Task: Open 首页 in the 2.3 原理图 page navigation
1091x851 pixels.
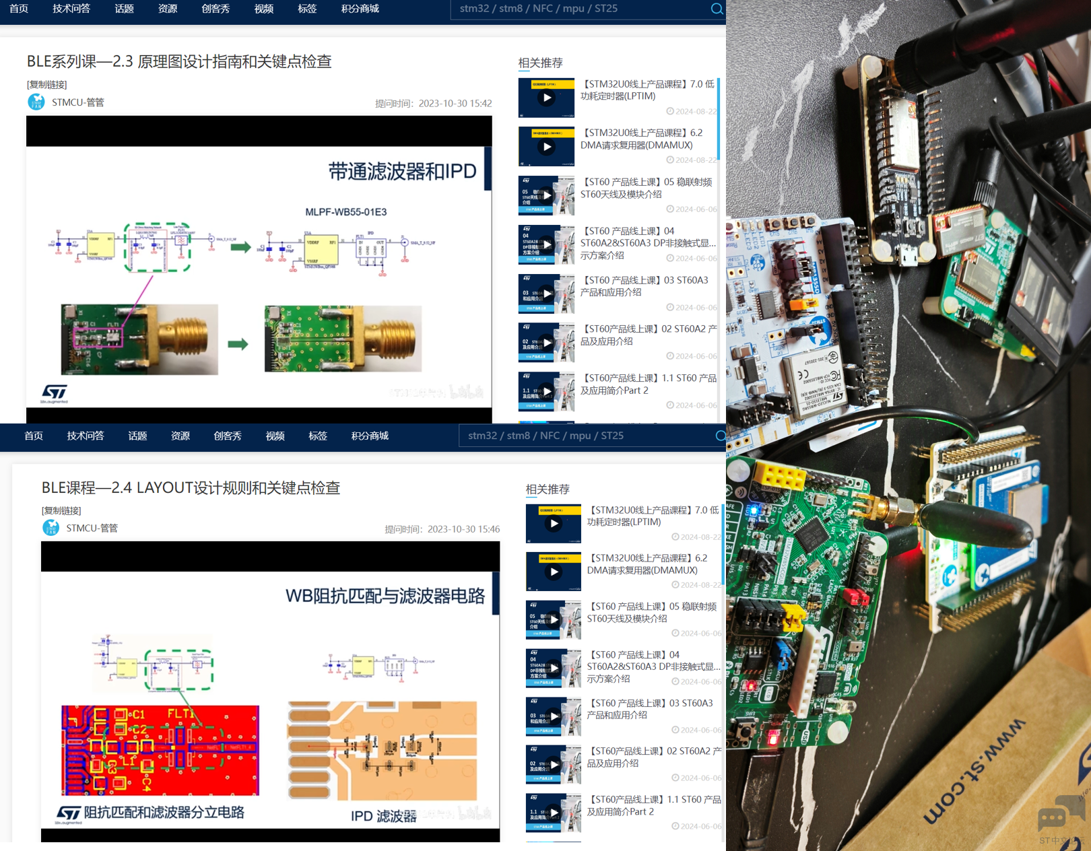Action: coord(19,9)
